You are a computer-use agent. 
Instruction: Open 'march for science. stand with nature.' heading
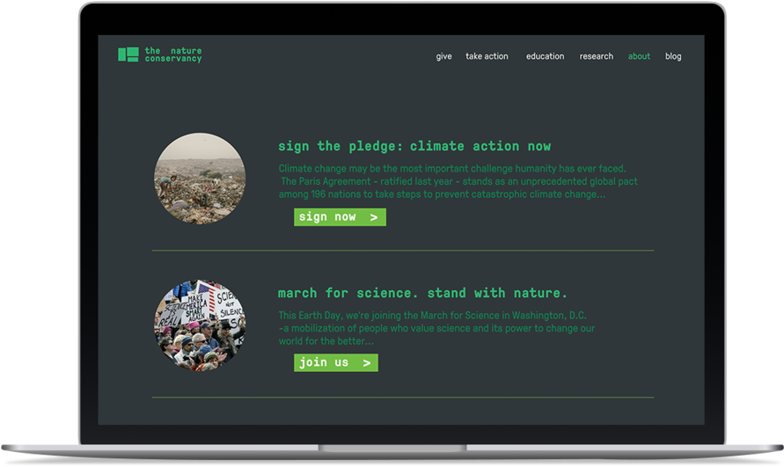coord(422,293)
